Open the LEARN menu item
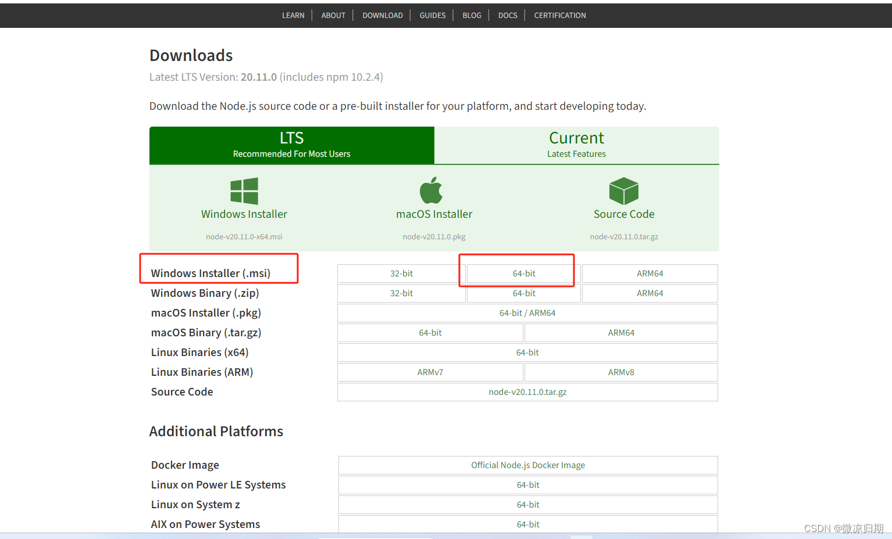Viewport: 892px width, 539px height. tap(293, 16)
